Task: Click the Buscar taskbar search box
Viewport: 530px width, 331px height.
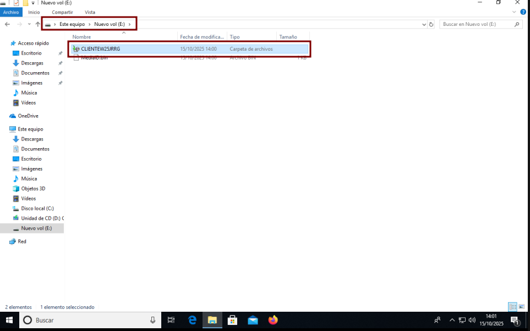Action: pyautogui.click(x=90, y=320)
